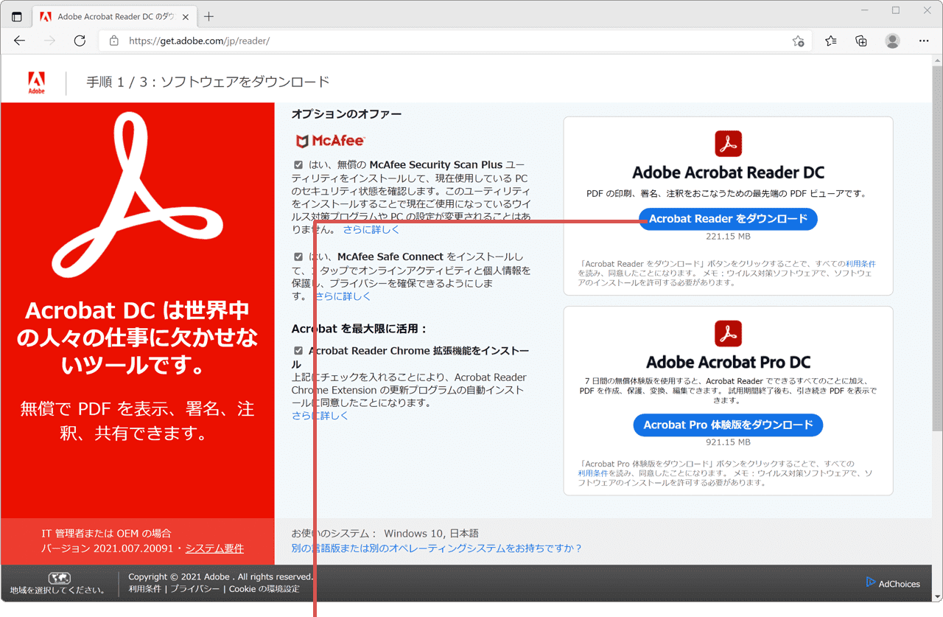The image size is (943, 617).
Task: Click the Adobe Acrobat Reader DC heading
Action: [728, 172]
